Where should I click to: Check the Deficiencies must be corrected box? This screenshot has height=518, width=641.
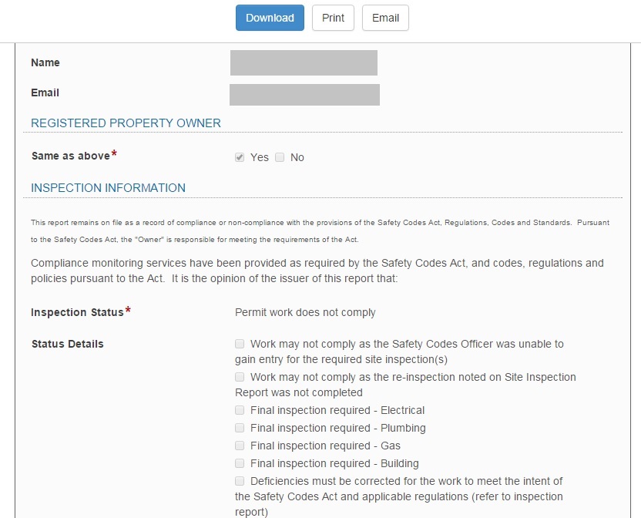click(240, 481)
